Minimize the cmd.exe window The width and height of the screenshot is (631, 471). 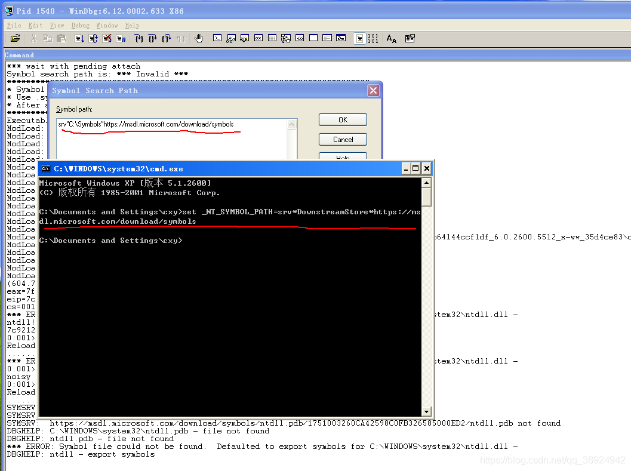(x=406, y=169)
